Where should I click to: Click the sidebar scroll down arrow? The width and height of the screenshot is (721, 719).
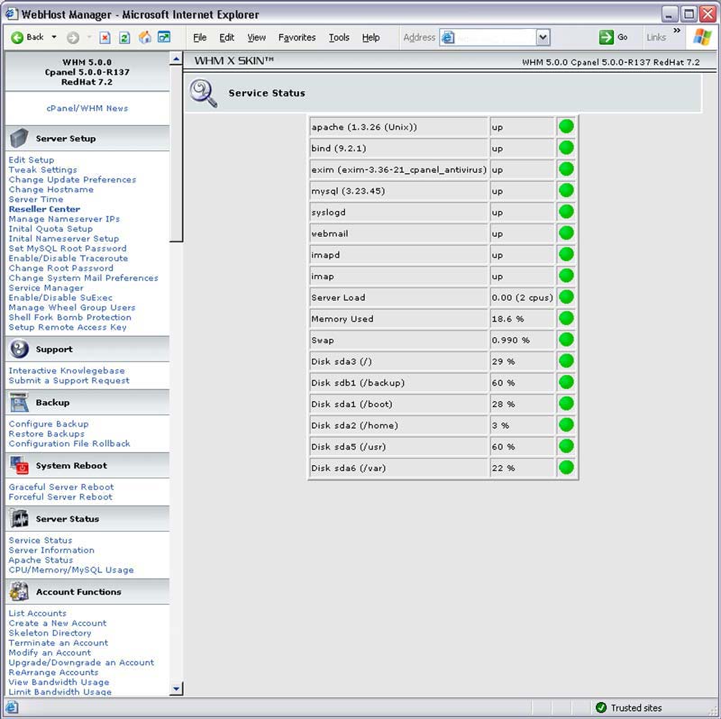(176, 688)
